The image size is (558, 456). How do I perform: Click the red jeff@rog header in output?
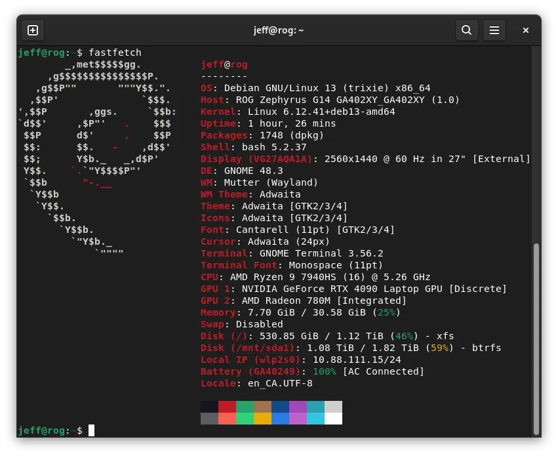(224, 64)
